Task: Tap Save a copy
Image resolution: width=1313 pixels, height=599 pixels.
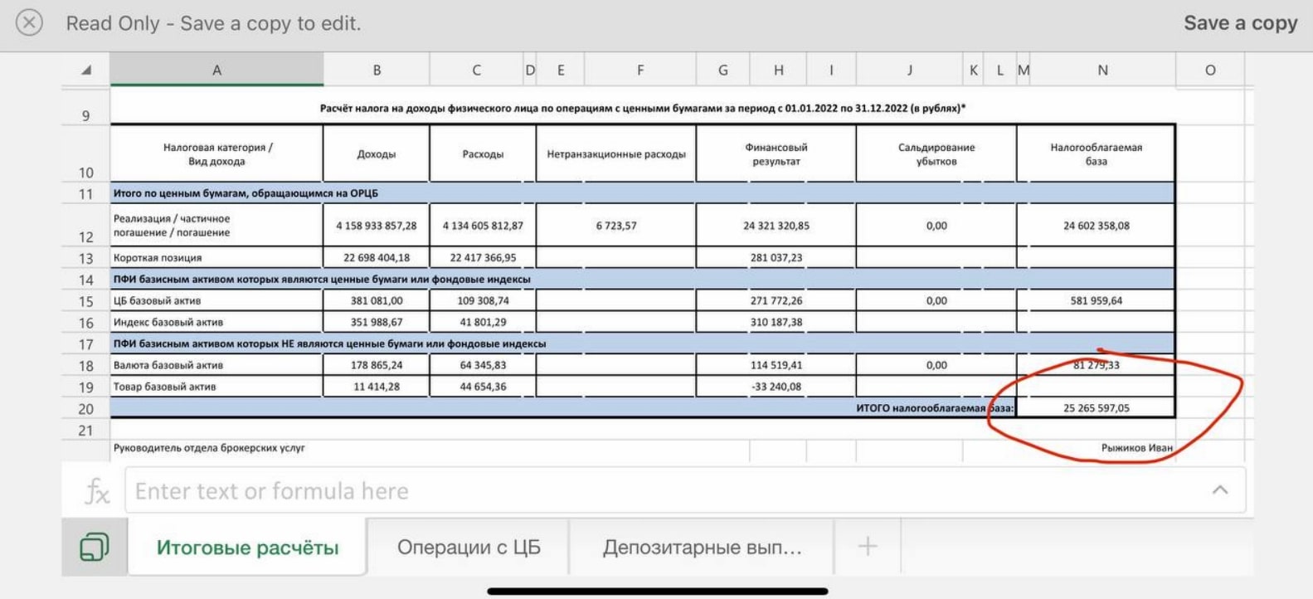Action: [1240, 23]
